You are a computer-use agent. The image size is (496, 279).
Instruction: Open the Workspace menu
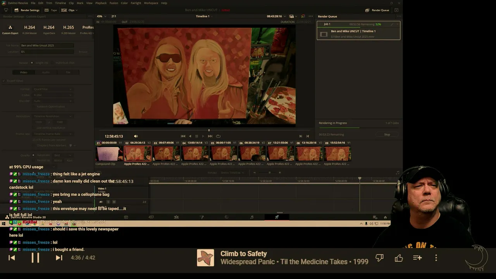[151, 3]
